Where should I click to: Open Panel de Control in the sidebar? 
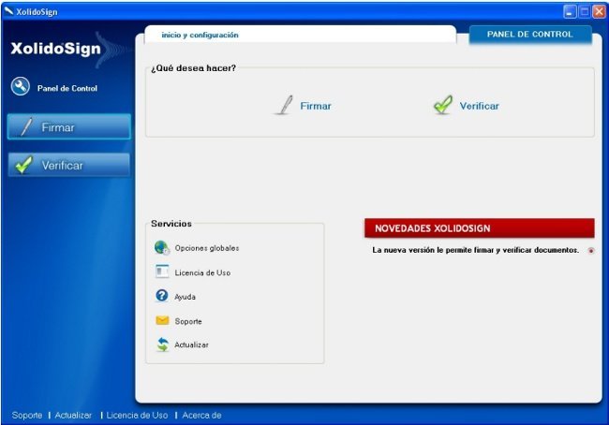coord(67,88)
